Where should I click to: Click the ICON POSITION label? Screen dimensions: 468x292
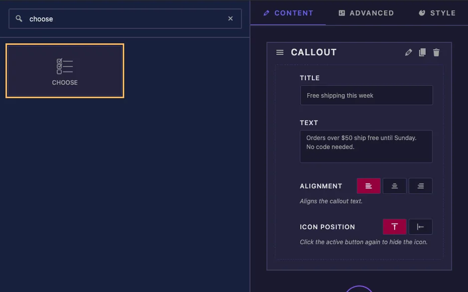click(327, 227)
